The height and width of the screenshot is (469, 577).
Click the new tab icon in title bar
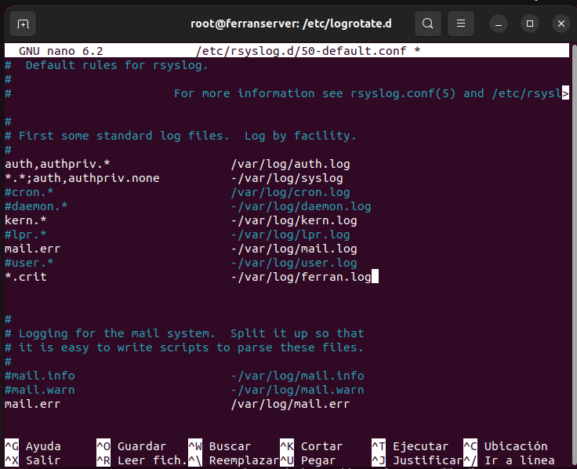coord(23,24)
